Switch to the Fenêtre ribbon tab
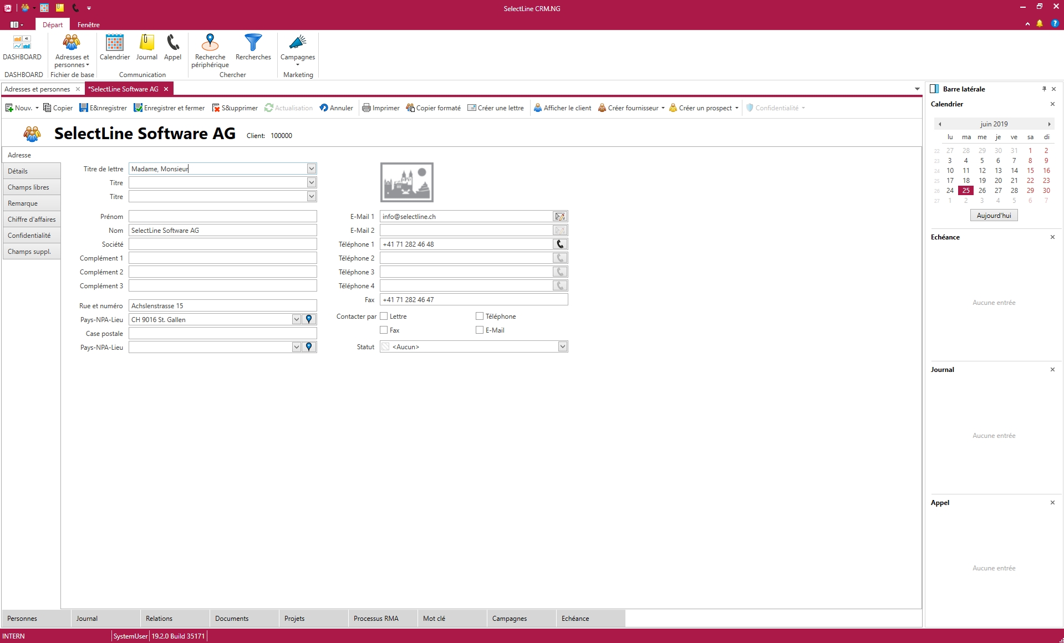 pyautogui.click(x=89, y=24)
